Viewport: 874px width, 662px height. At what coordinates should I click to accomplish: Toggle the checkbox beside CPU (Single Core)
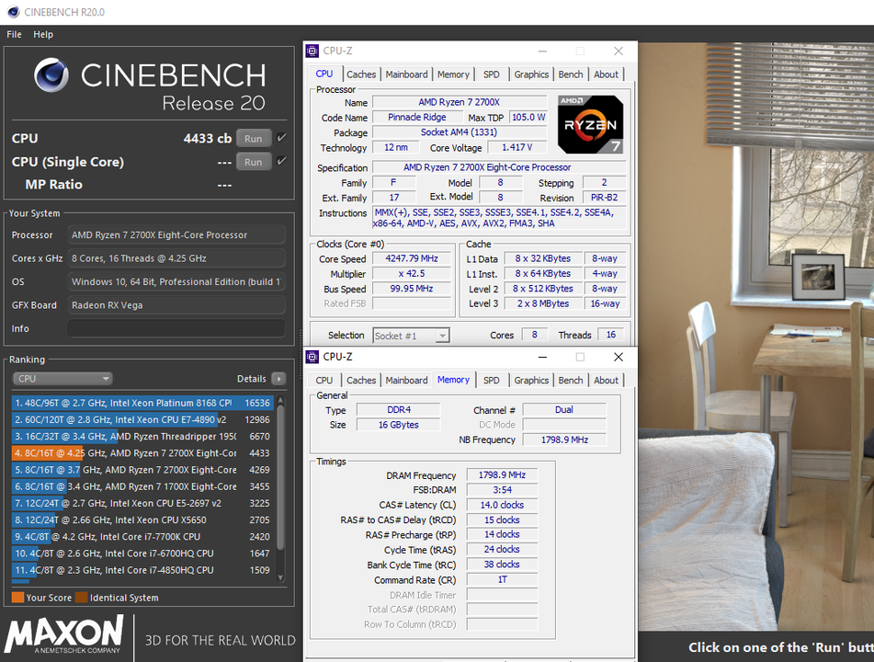281,161
